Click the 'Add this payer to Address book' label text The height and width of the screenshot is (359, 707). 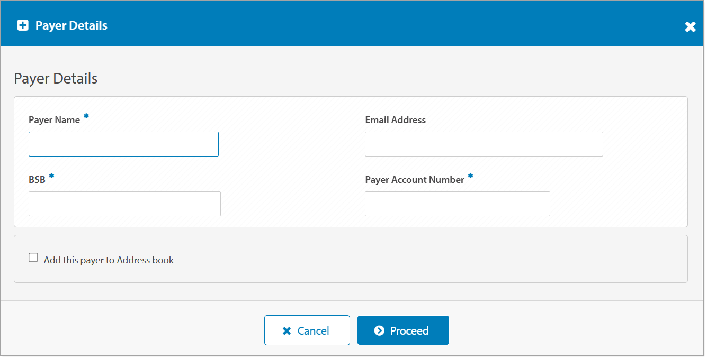click(x=109, y=260)
